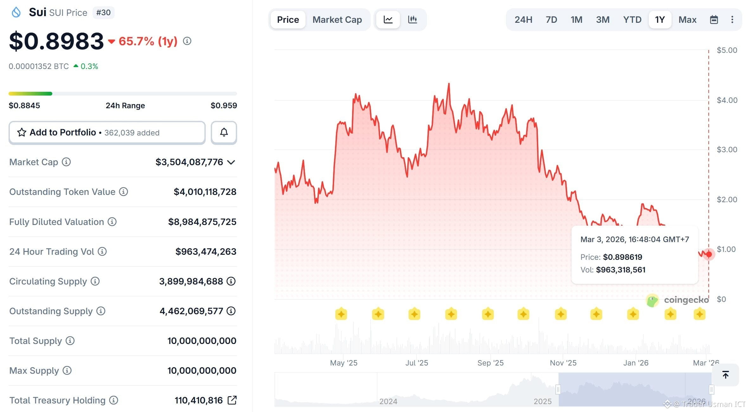Screen dimensions: 748x412
Task: Open external link next to 110,410,816
Action: click(232, 400)
